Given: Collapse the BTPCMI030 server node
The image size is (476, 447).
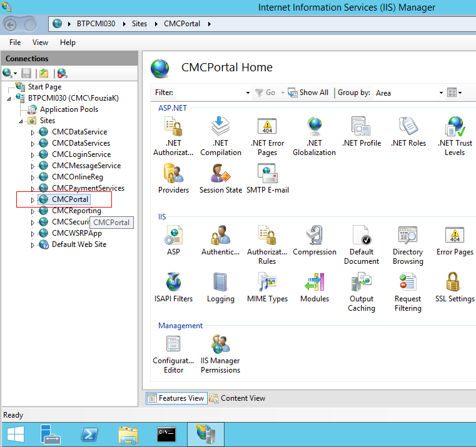Looking at the screenshot, I should pos(9,99).
